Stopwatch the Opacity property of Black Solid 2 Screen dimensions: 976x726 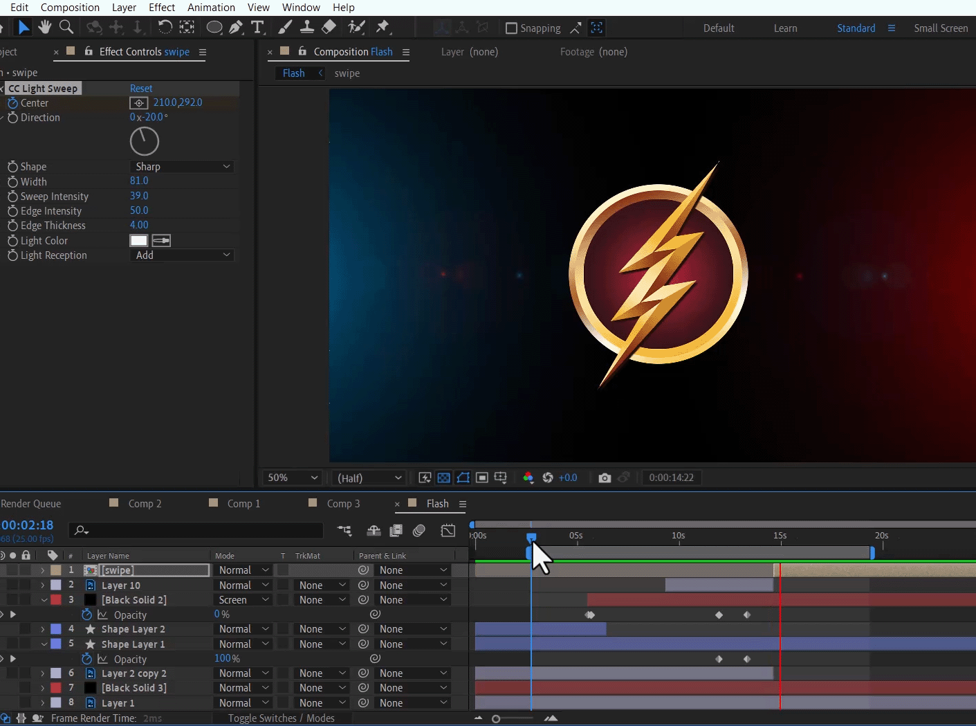coord(86,615)
